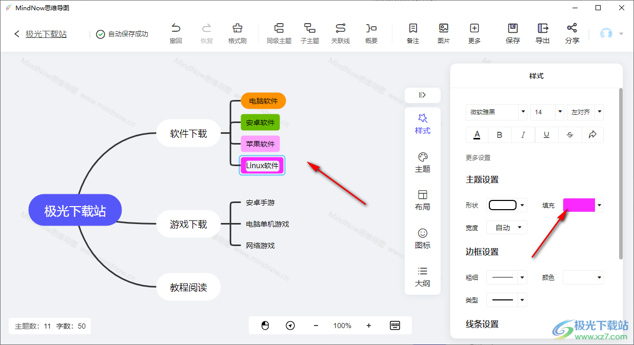Screen dimensions: 634x345
Task: Select the orange 电脑软件 node
Action: pyautogui.click(x=263, y=101)
